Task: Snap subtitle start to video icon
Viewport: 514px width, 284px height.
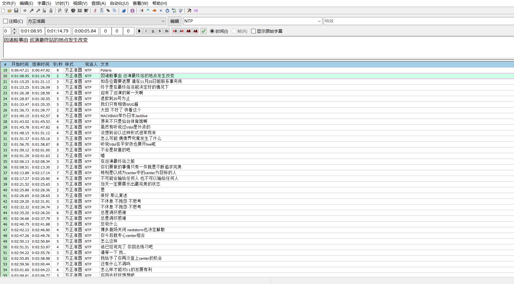Action: point(60,11)
